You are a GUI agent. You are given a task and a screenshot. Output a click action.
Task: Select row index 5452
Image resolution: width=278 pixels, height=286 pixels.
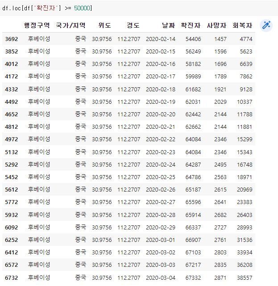click(x=12, y=177)
